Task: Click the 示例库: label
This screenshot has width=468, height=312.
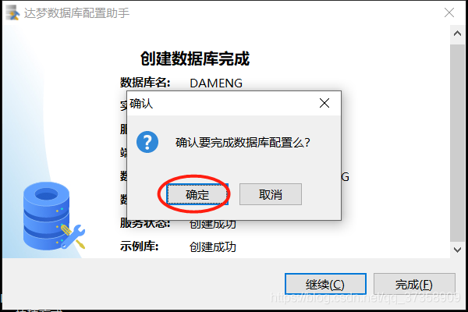Action: point(139,246)
